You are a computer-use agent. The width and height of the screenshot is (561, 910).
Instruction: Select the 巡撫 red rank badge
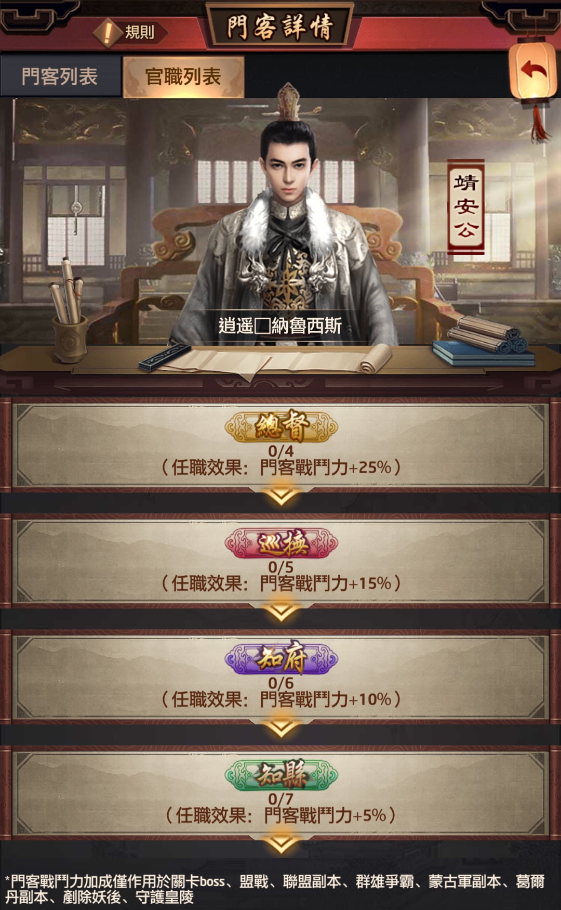click(281, 543)
